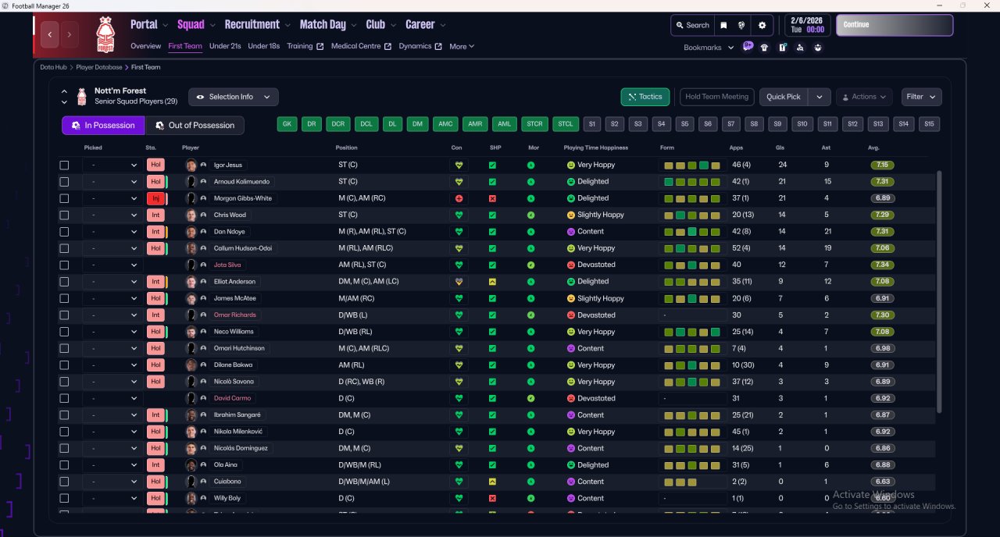Click the Nottingham Forest club crest

click(105, 34)
